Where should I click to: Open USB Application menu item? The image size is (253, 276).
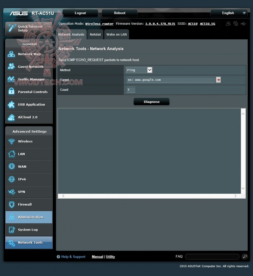[29, 104]
